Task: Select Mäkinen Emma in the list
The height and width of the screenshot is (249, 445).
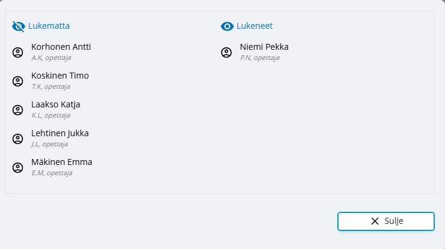Action: point(62,162)
